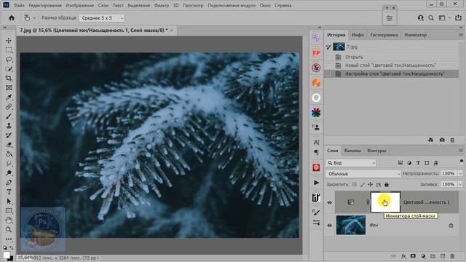
Task: Select the Eyedropper tool in the toolbox
Action: pos(9,97)
